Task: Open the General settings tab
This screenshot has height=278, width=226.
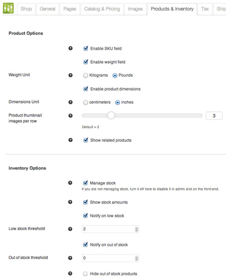Action: point(48,9)
